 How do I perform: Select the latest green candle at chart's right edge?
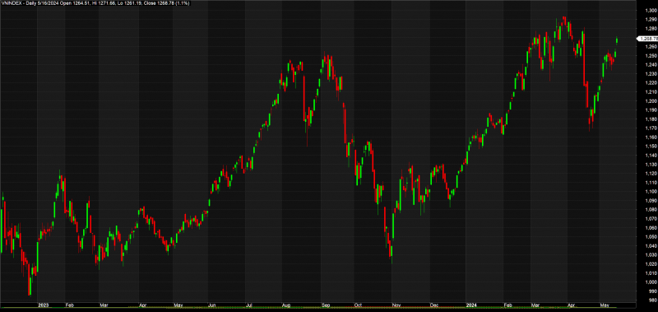617,40
